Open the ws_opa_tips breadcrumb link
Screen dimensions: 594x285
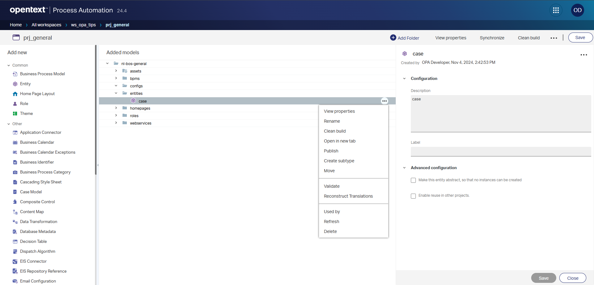(x=83, y=25)
